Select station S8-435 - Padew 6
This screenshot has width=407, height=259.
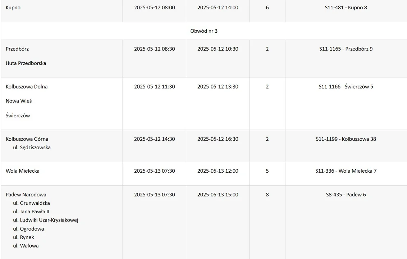(x=346, y=195)
